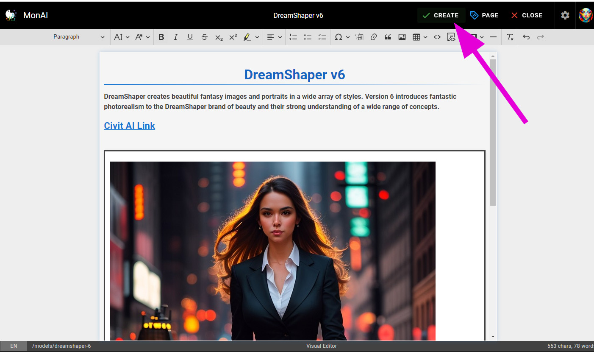Remove formatting with the clear format icon
The image size is (594, 352).
coord(510,37)
